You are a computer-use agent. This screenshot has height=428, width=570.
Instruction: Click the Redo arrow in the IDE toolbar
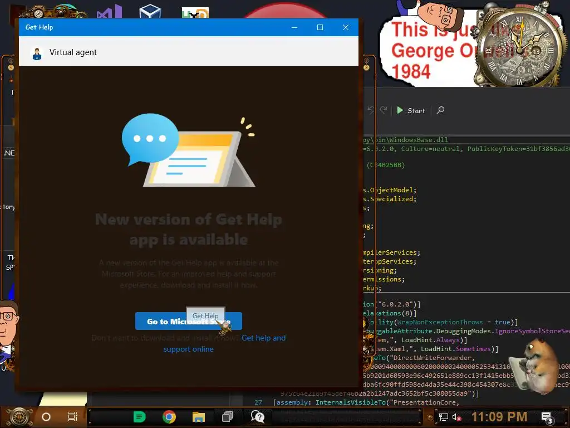coord(384,110)
